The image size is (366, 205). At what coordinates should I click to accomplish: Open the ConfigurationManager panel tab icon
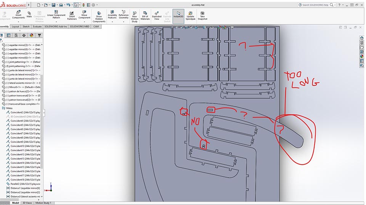tap(16, 35)
